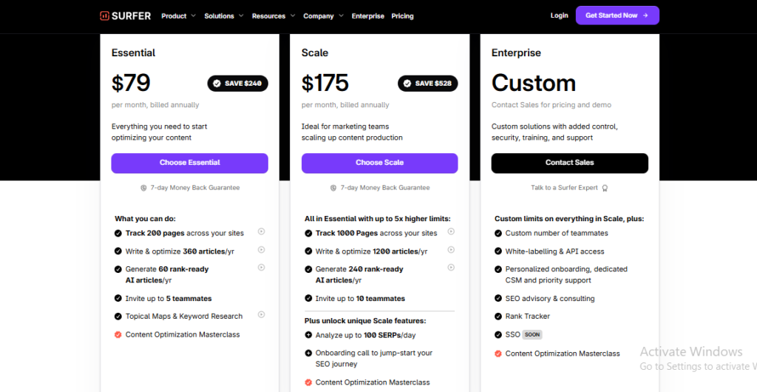Click the Choose Essential button
This screenshot has height=392, width=757.
pos(190,163)
